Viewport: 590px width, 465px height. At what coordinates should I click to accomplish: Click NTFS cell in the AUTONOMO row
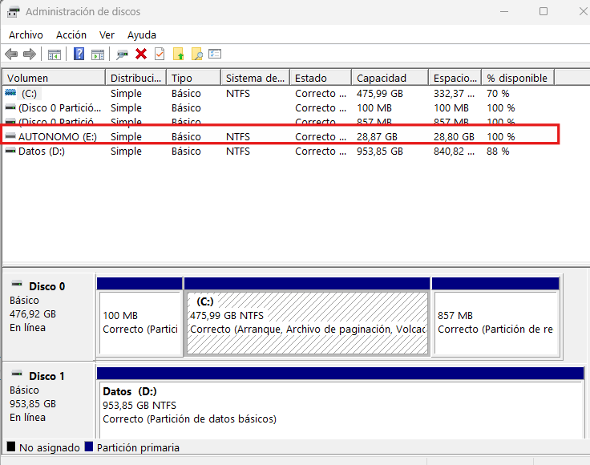click(x=238, y=136)
